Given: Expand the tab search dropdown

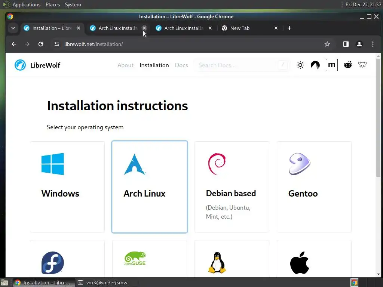Looking at the screenshot, I should [13, 28].
